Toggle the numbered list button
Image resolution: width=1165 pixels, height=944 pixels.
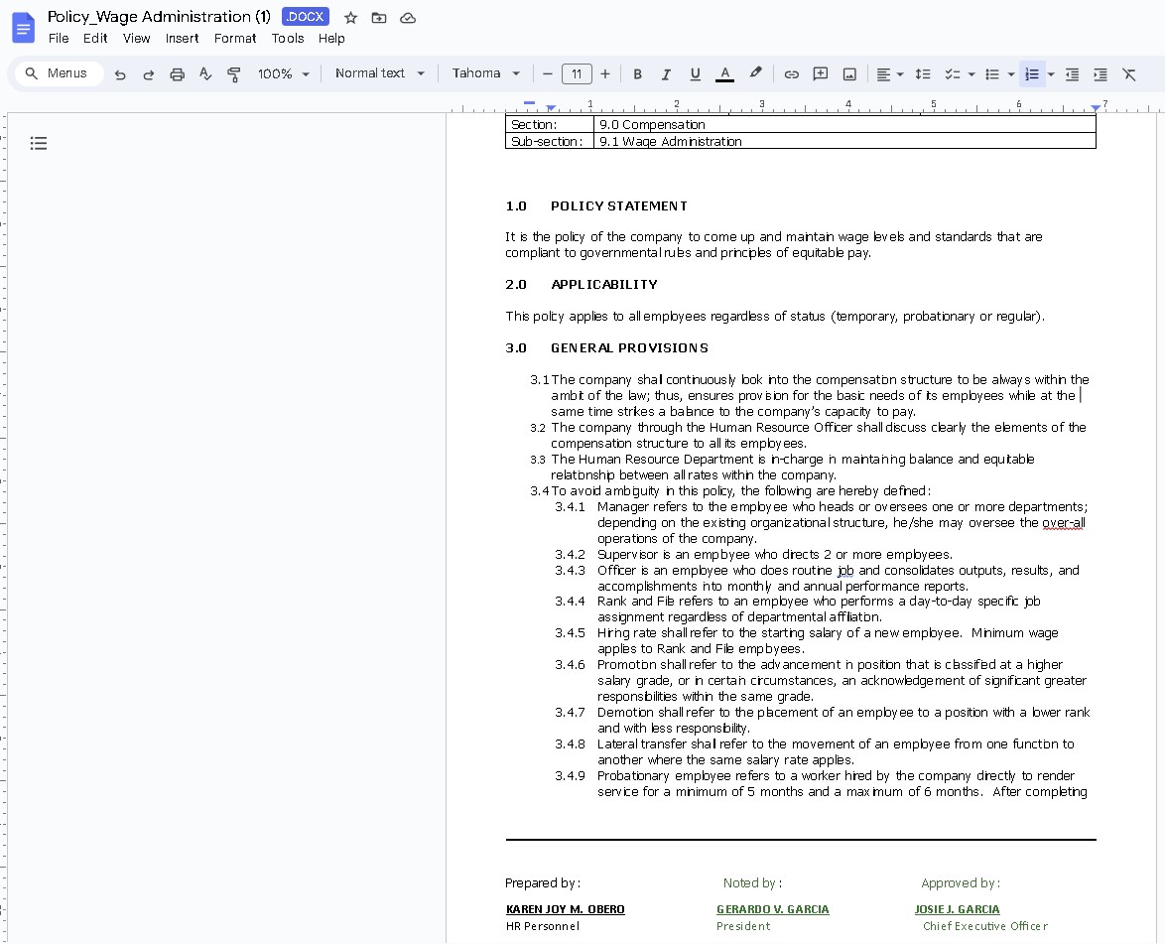[x=1032, y=74]
